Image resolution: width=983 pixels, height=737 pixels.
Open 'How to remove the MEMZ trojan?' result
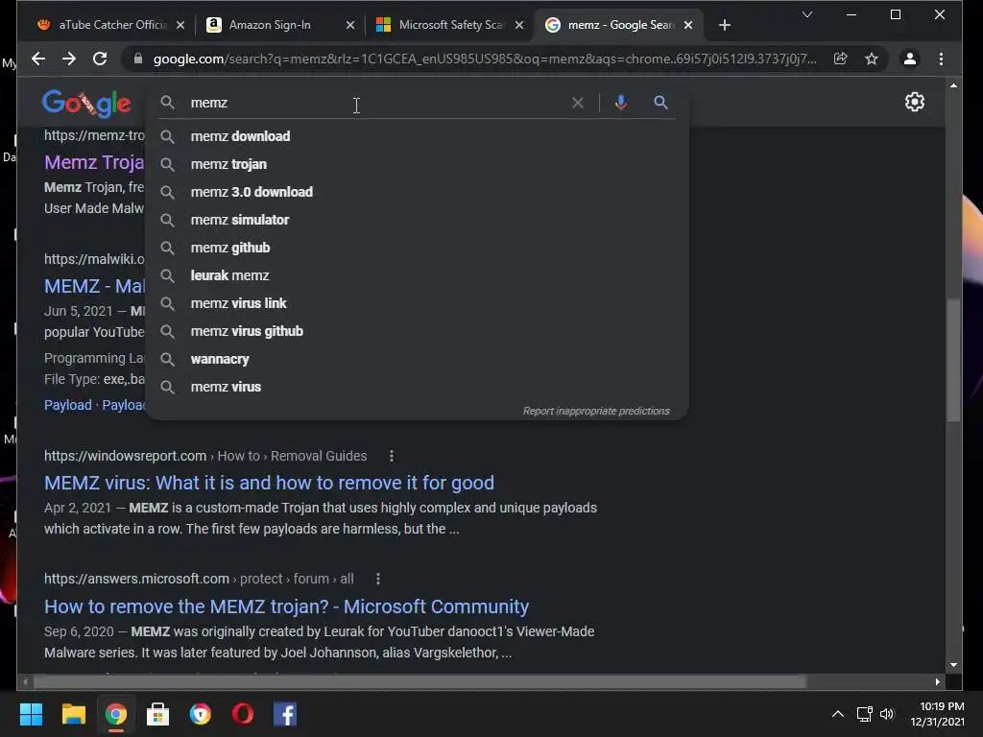(x=286, y=606)
